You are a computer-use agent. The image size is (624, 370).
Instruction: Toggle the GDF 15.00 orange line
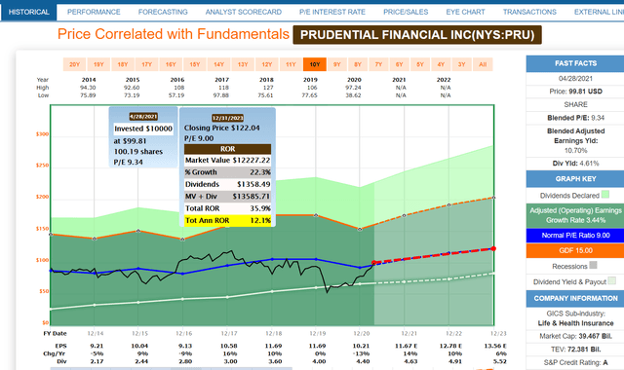575,251
